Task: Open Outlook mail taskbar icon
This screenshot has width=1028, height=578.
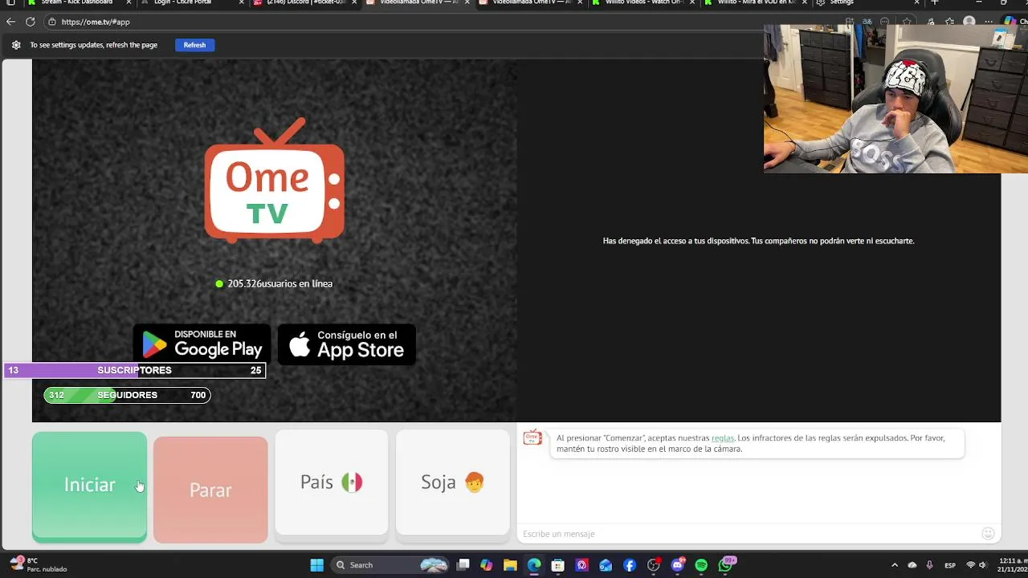Action: [606, 565]
